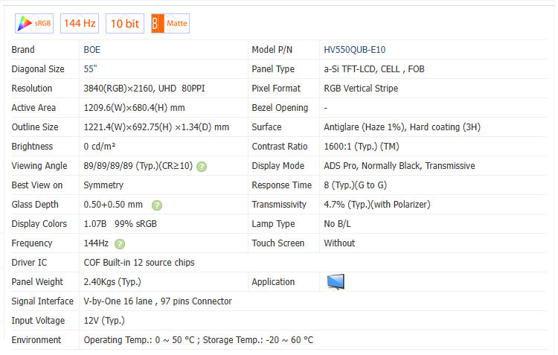The image size is (558, 355).
Task: Click the help icon next to 144Hz Frequency
Action: [x=120, y=243]
